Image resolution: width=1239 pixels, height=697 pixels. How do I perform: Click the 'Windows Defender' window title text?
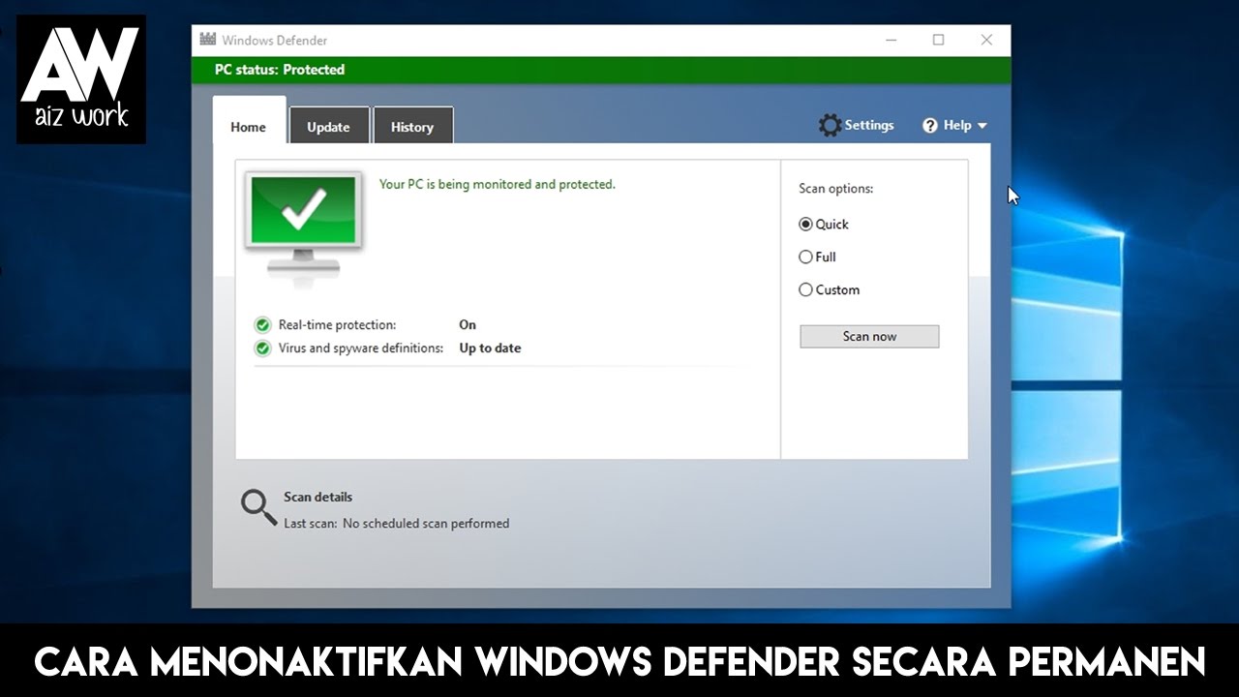point(275,41)
